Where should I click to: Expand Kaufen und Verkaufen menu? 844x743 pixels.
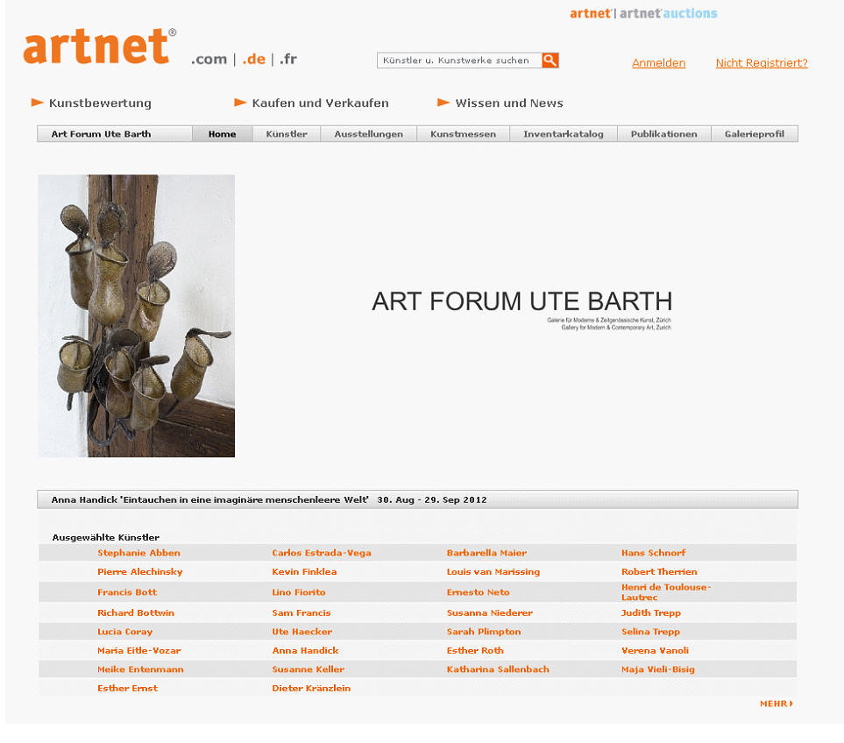(319, 103)
